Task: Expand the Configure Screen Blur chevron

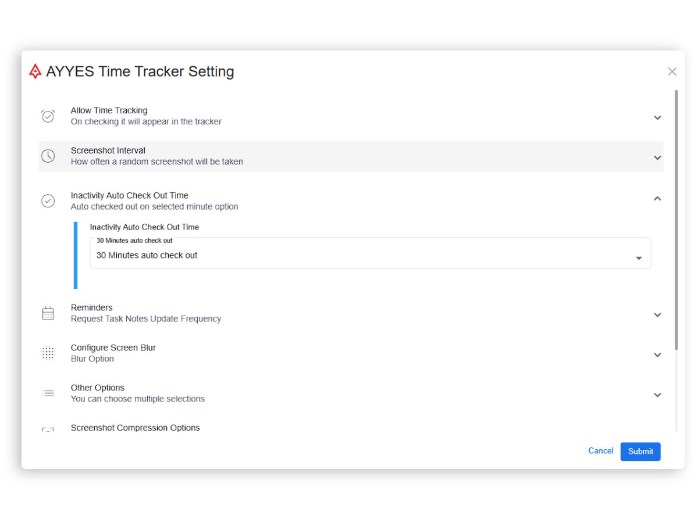Action: (x=657, y=355)
